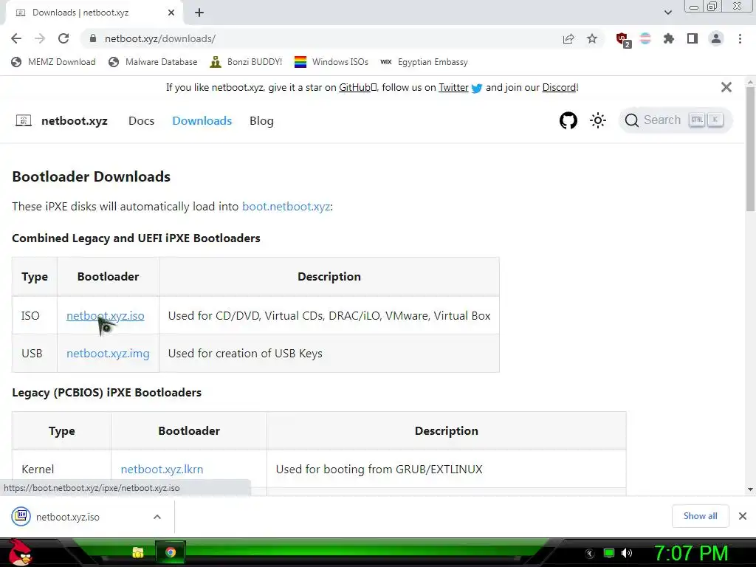Open the Angry Birds start button
The image size is (756, 567).
coord(20,552)
